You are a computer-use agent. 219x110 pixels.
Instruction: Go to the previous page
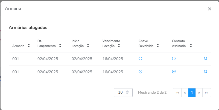pyautogui.click(x=185, y=93)
